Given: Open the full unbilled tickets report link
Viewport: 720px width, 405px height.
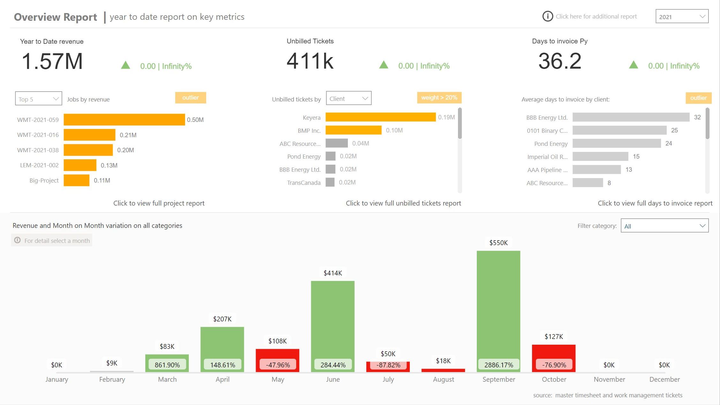Looking at the screenshot, I should 403,203.
